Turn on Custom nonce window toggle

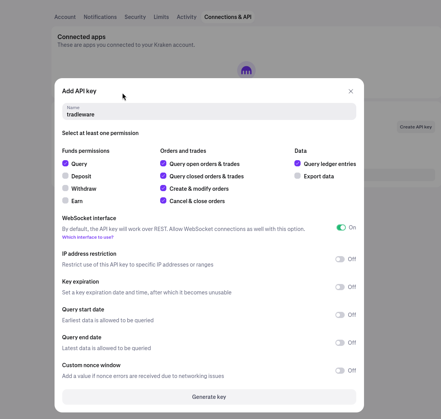(x=340, y=371)
